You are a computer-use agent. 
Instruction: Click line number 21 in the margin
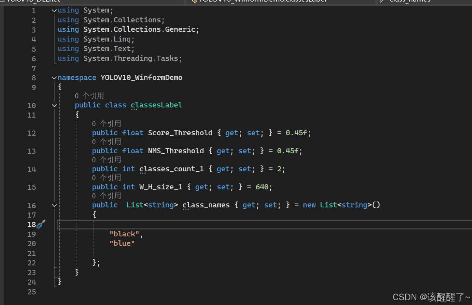coord(32,254)
